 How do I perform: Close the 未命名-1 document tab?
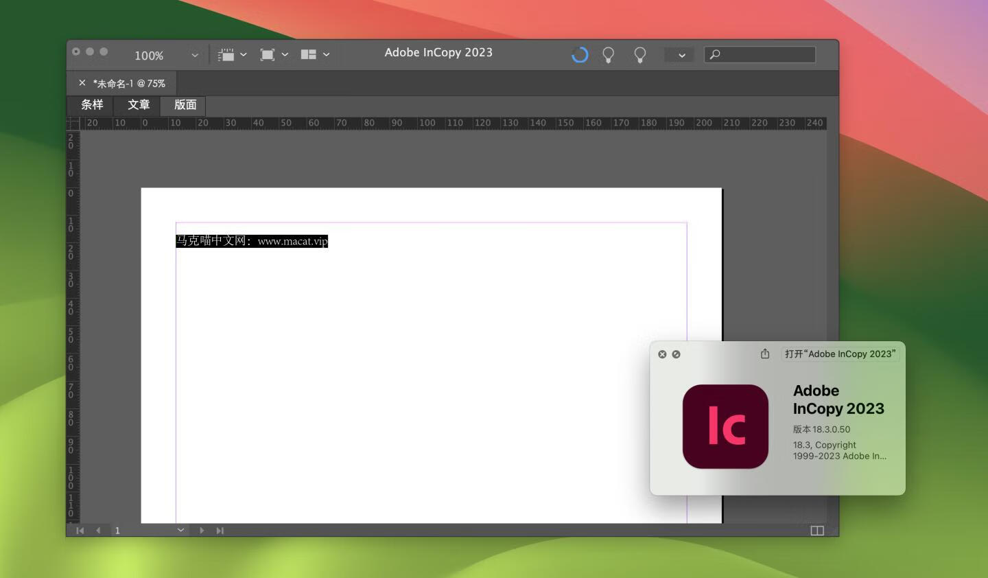click(82, 83)
